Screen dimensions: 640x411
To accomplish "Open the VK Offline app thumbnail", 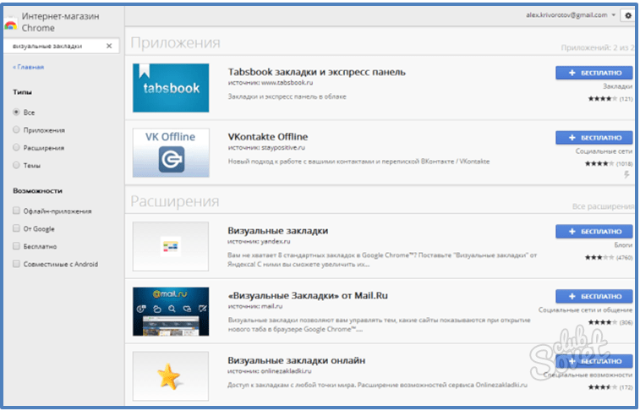I will (171, 153).
